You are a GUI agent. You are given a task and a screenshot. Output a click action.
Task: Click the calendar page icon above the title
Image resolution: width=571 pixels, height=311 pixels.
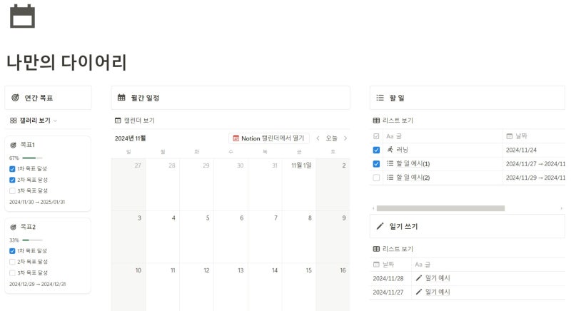[22, 16]
